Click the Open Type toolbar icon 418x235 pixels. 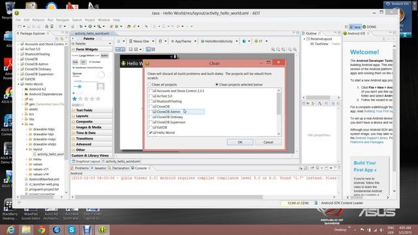(x=129, y=26)
